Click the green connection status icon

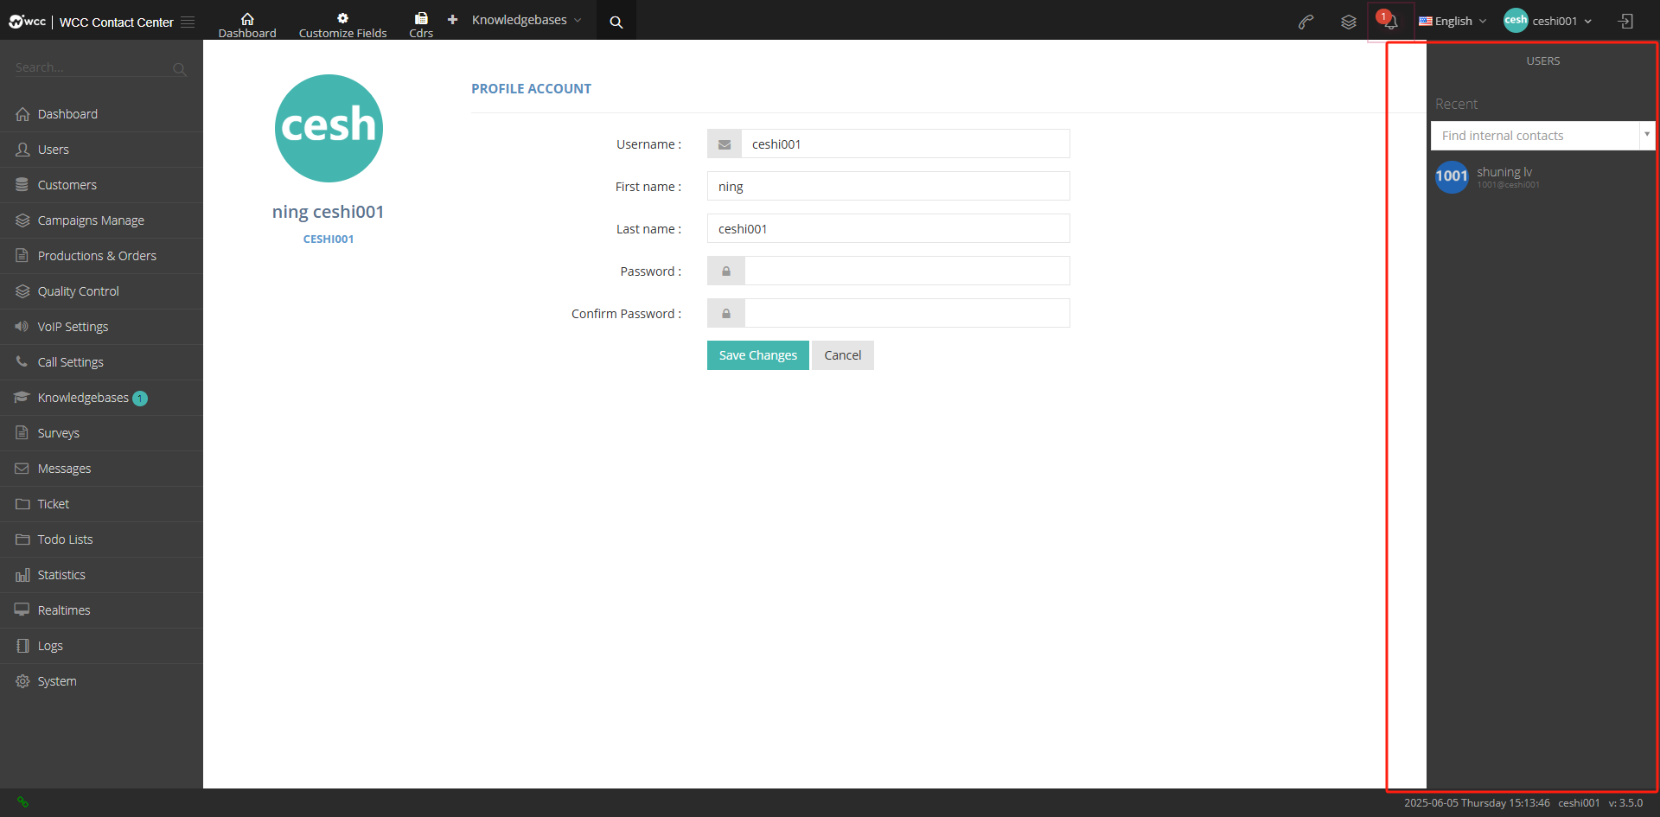point(23,802)
